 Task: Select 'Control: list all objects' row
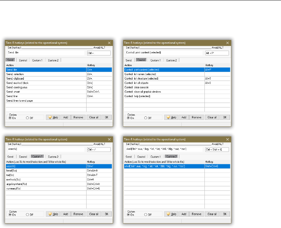(177, 83)
